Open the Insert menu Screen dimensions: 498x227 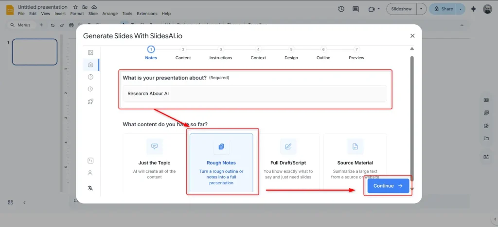pos(60,14)
